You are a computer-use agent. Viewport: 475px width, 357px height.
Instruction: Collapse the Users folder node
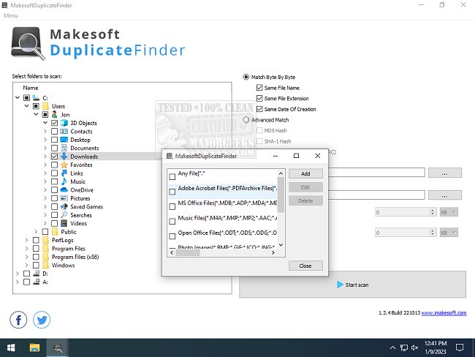26,106
